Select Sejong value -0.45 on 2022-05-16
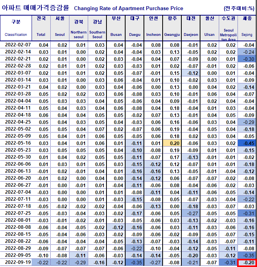The height and width of the screenshot is (267, 257). [x=247, y=143]
